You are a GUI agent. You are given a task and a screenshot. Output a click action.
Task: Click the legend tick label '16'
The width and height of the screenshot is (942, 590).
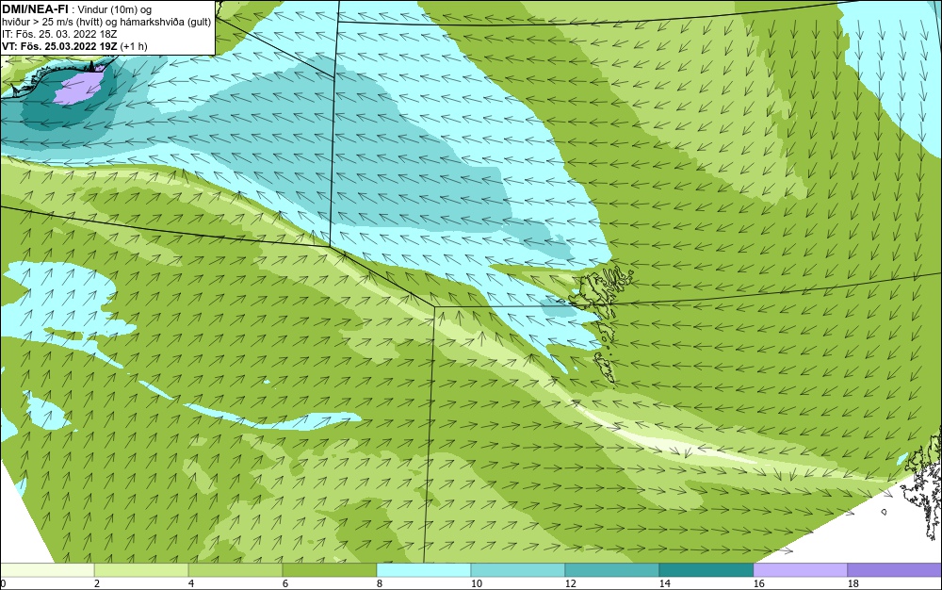(758, 583)
